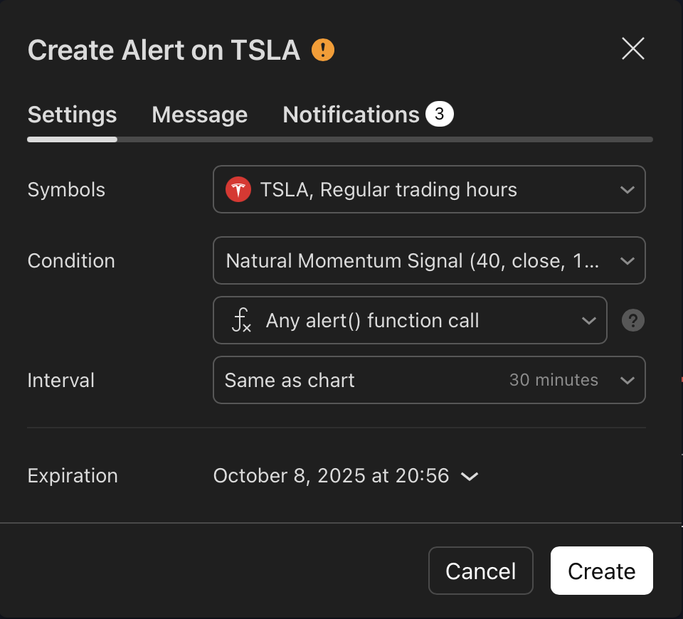Click the 30 minutes interval text
The image size is (683, 619).
pyautogui.click(x=554, y=380)
